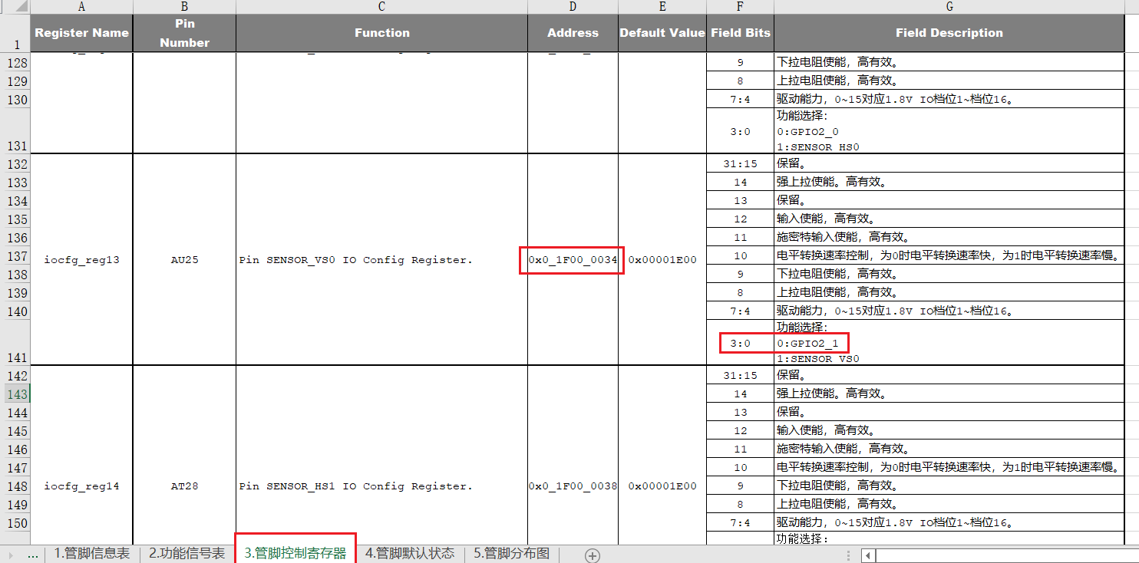Select 输入使能 description in row 135
The height and width of the screenshot is (563, 1139).
(x=949, y=219)
